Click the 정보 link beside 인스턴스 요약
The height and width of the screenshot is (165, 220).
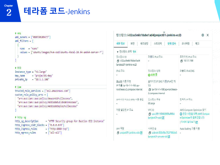click(134, 52)
